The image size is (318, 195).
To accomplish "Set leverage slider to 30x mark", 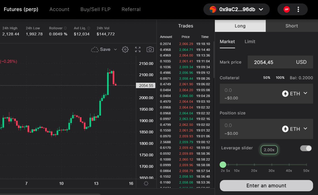I will [x=272, y=165].
